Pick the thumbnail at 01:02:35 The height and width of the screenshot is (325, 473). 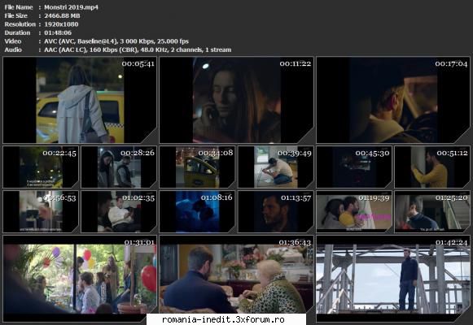point(119,211)
